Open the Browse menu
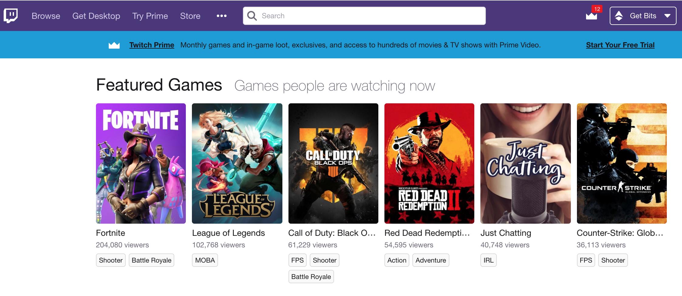 [46, 16]
